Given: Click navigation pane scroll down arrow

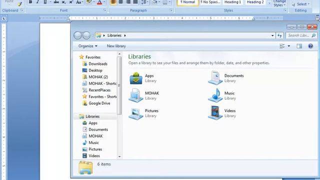Looking at the screenshot, I should pos(119,156).
